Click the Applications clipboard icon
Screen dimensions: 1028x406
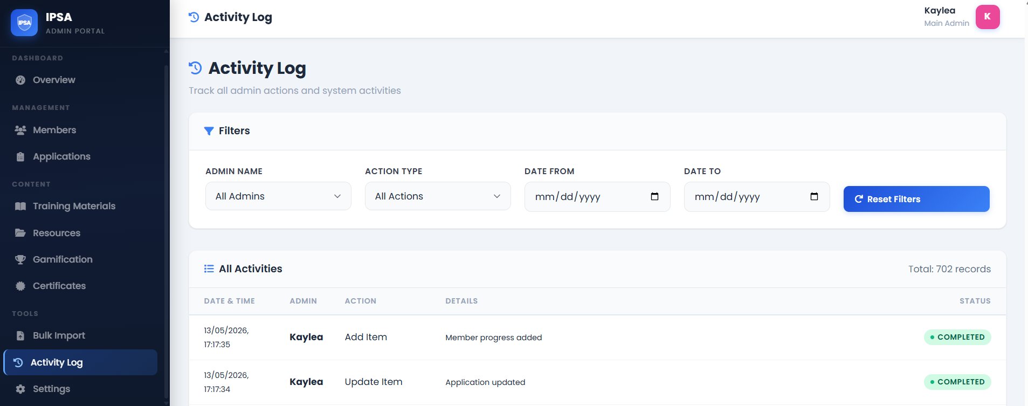(x=20, y=157)
